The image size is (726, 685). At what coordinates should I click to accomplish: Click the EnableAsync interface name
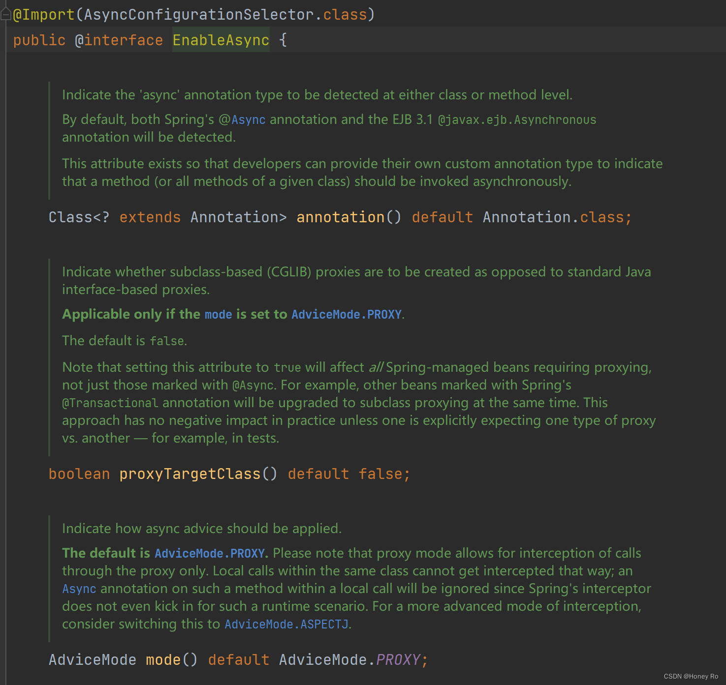221,40
